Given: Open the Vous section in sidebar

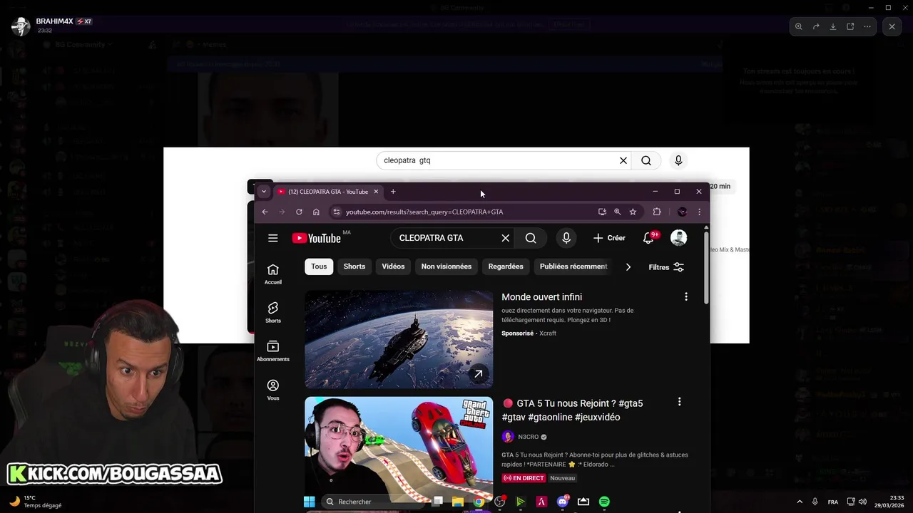Looking at the screenshot, I should [272, 390].
